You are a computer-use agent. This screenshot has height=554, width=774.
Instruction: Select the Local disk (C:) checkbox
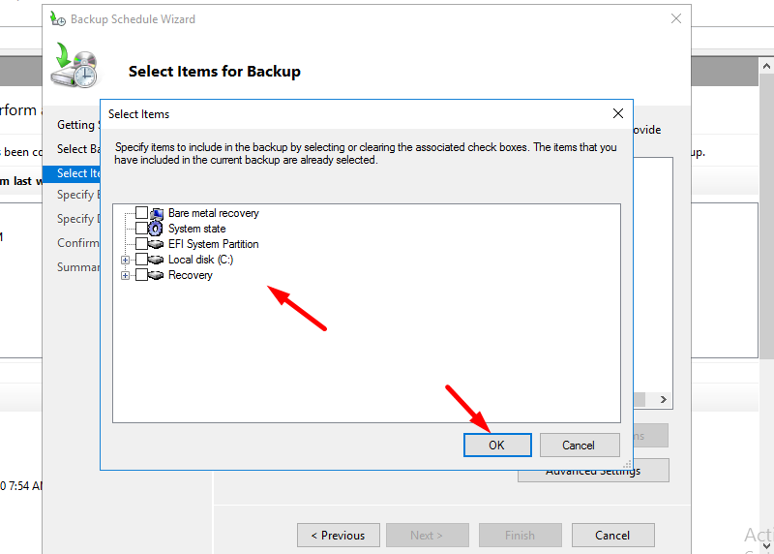[141, 260]
